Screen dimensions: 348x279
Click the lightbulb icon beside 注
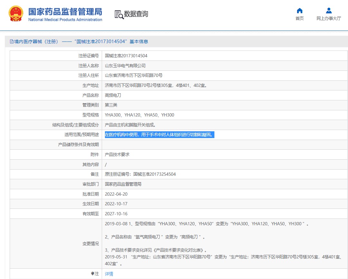point(93,274)
